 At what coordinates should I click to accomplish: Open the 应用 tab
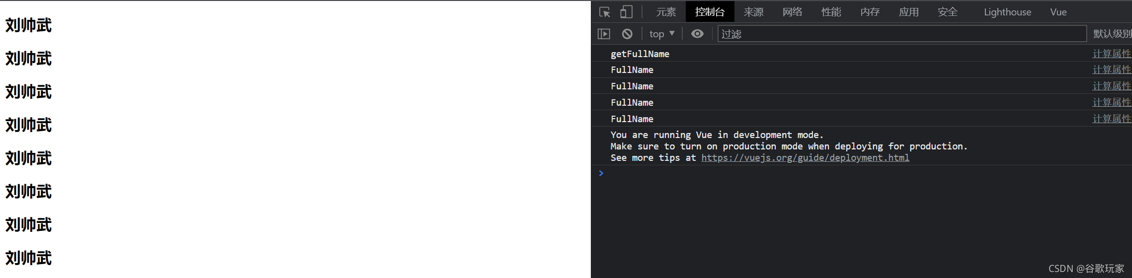(908, 12)
